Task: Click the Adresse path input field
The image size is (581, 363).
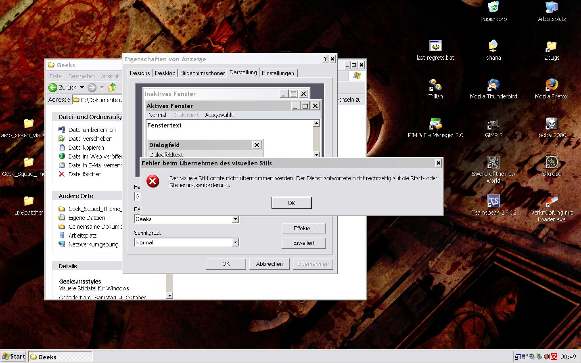Action: coord(101,100)
